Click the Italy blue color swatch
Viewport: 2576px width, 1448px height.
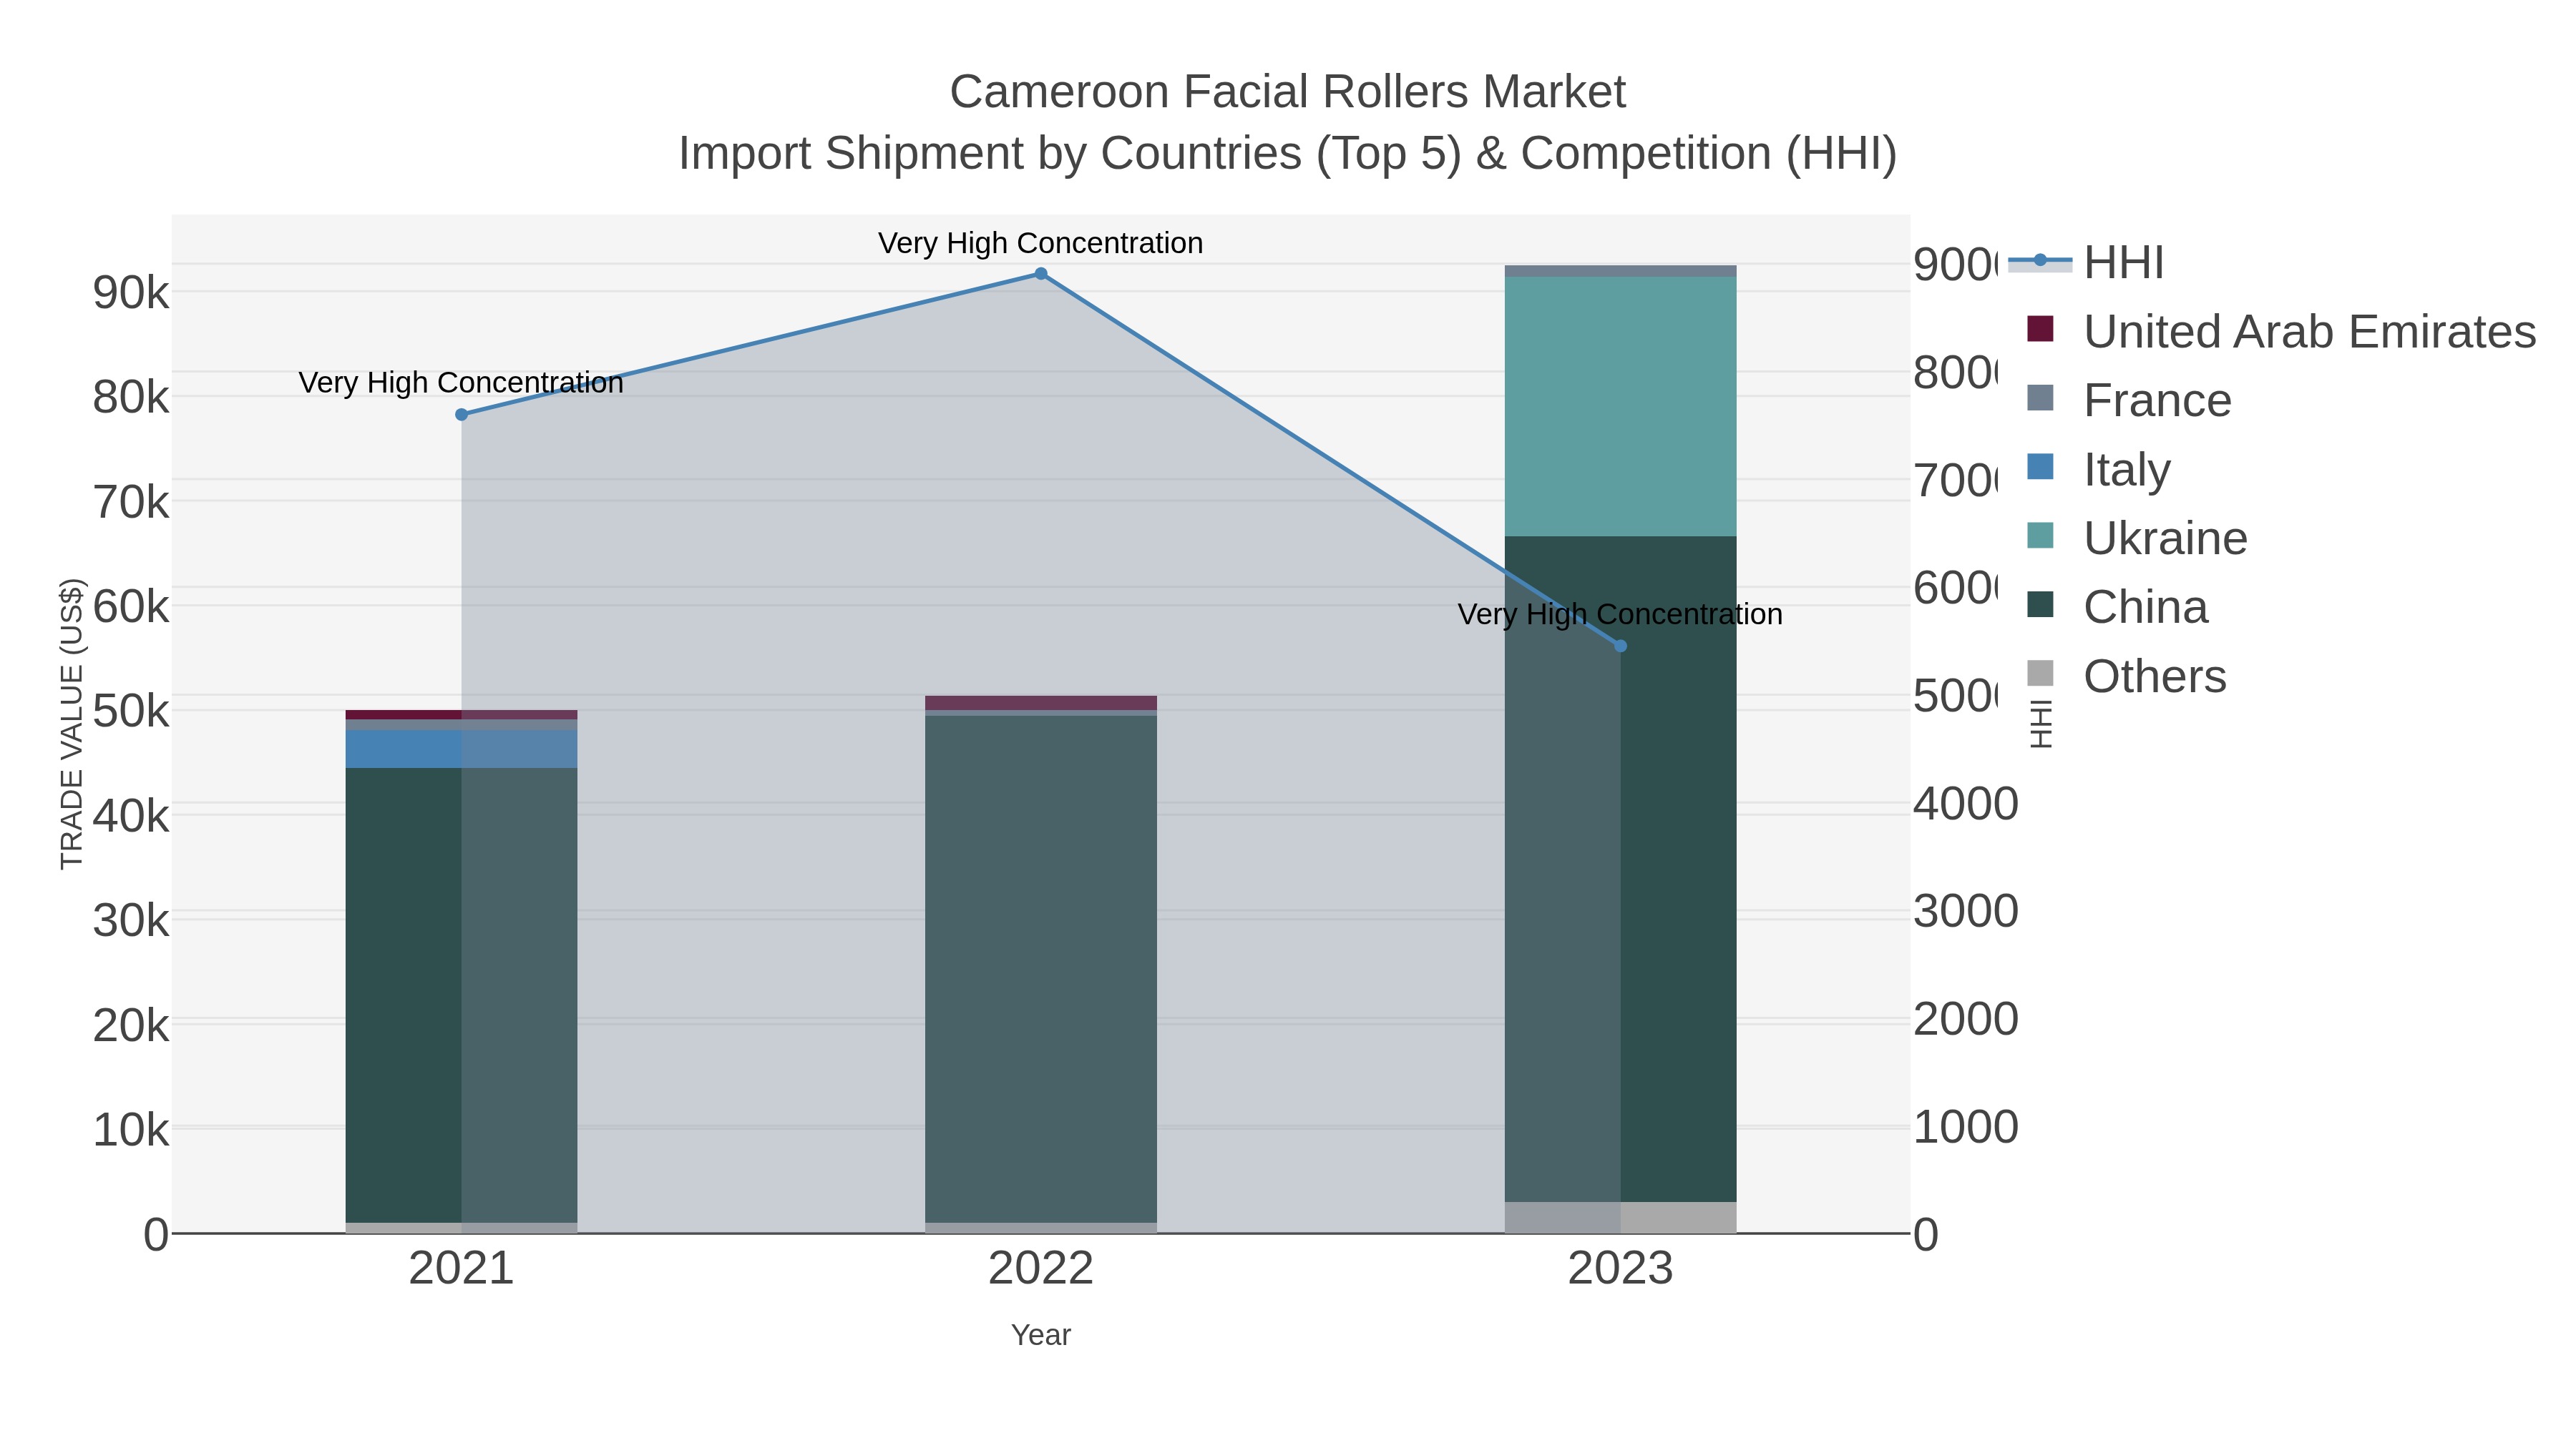click(2040, 467)
